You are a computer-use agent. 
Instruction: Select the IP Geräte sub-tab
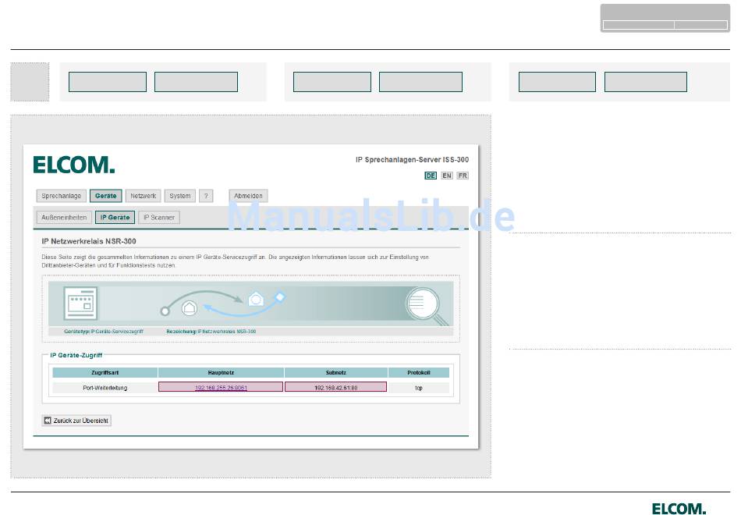115,218
